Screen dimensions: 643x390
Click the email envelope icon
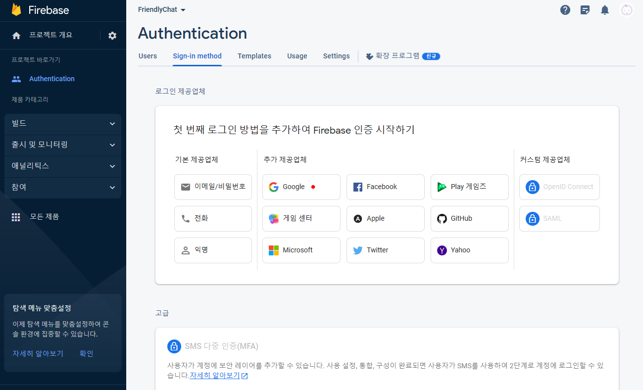[186, 187]
